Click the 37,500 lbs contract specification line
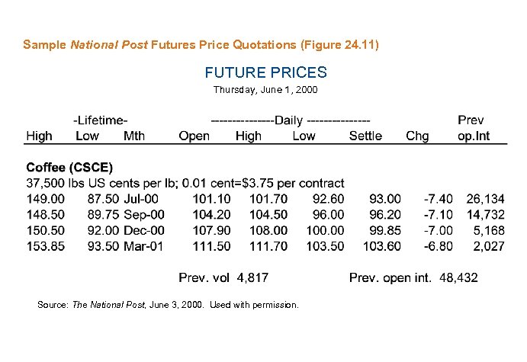The width and height of the screenshot is (527, 362). (x=185, y=183)
